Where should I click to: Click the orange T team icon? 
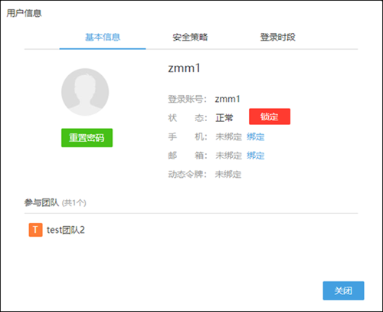[x=35, y=230]
